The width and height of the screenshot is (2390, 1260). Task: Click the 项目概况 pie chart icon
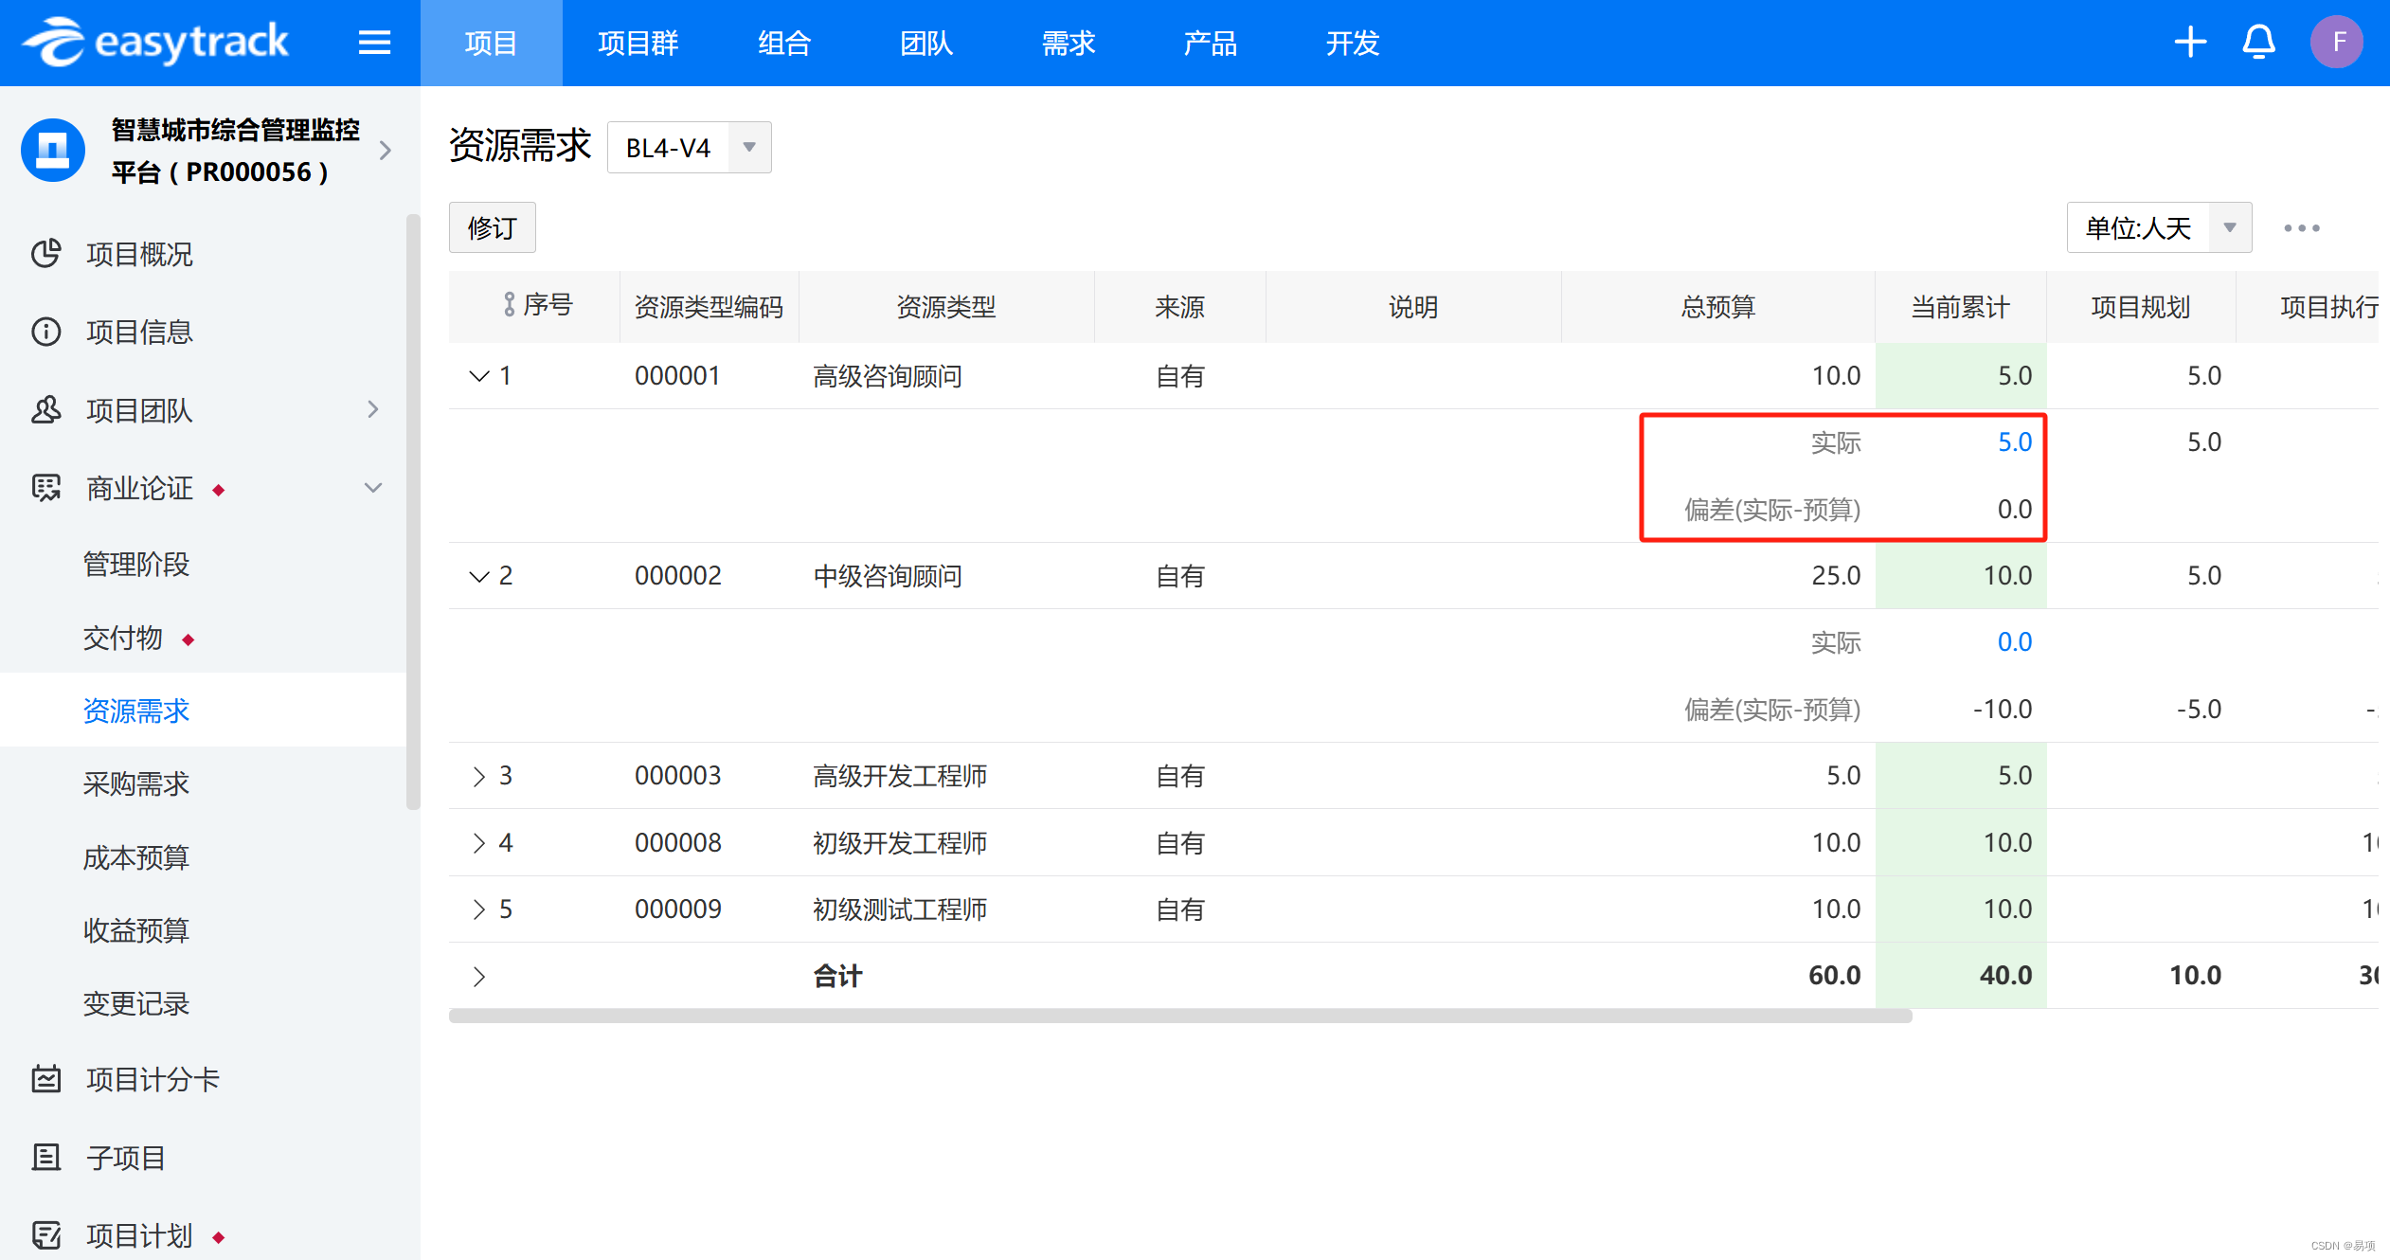(45, 254)
